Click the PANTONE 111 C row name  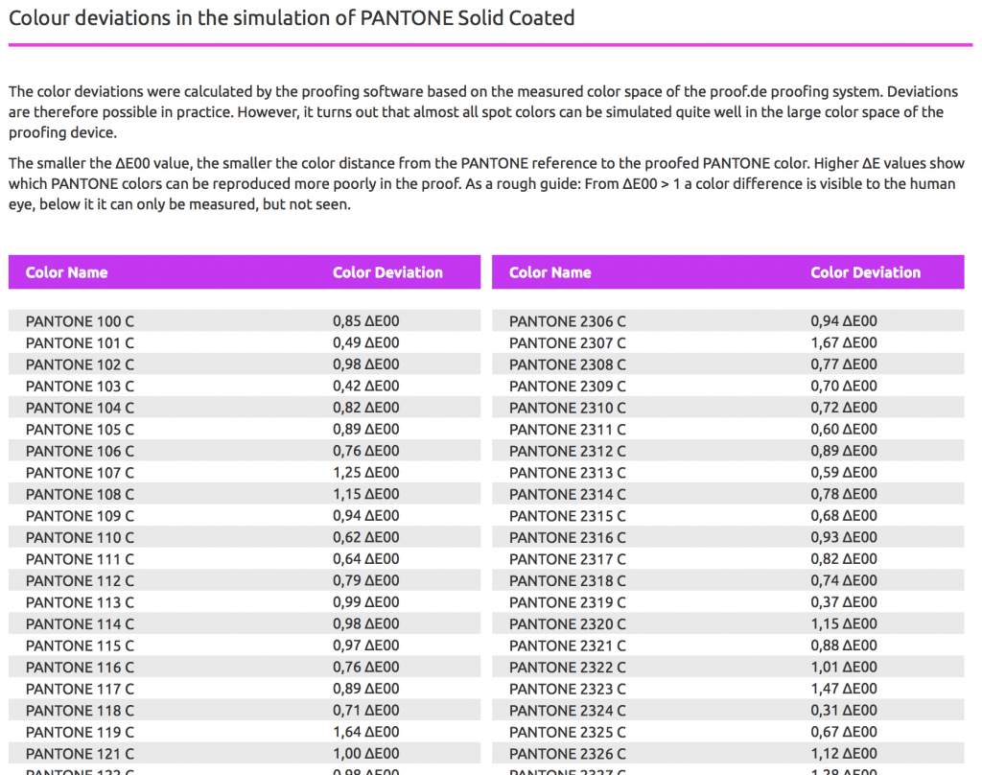[80, 559]
